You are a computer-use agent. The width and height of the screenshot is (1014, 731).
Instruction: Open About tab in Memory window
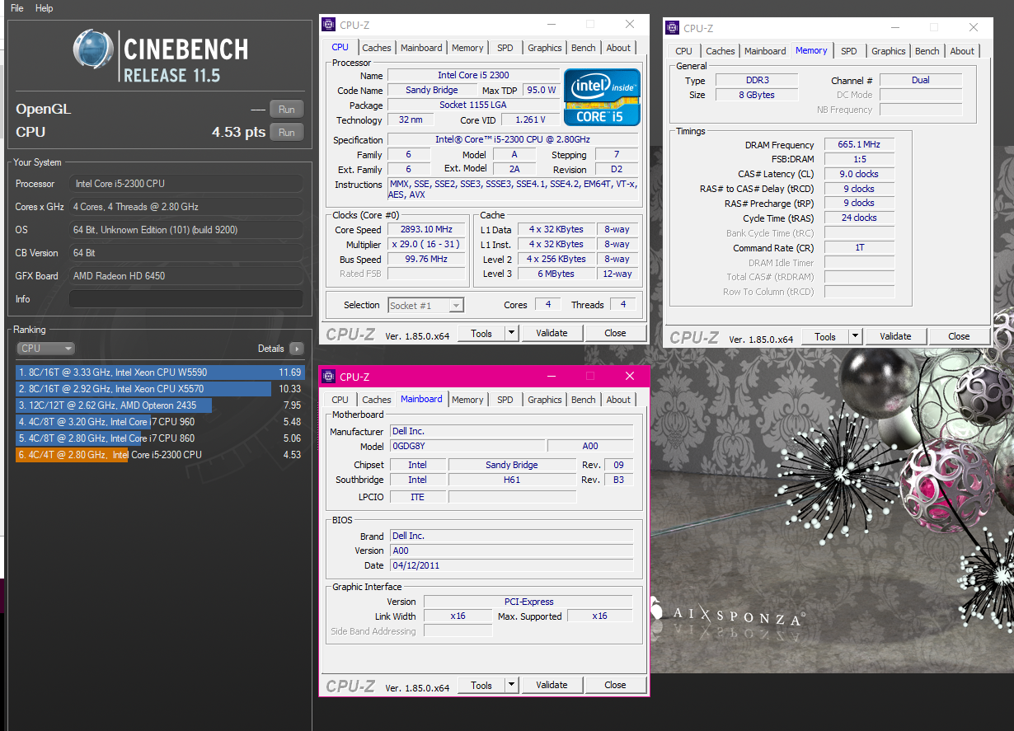(962, 51)
